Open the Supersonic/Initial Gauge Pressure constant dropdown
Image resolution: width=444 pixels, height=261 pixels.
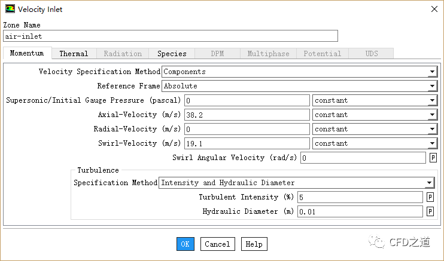click(x=375, y=100)
